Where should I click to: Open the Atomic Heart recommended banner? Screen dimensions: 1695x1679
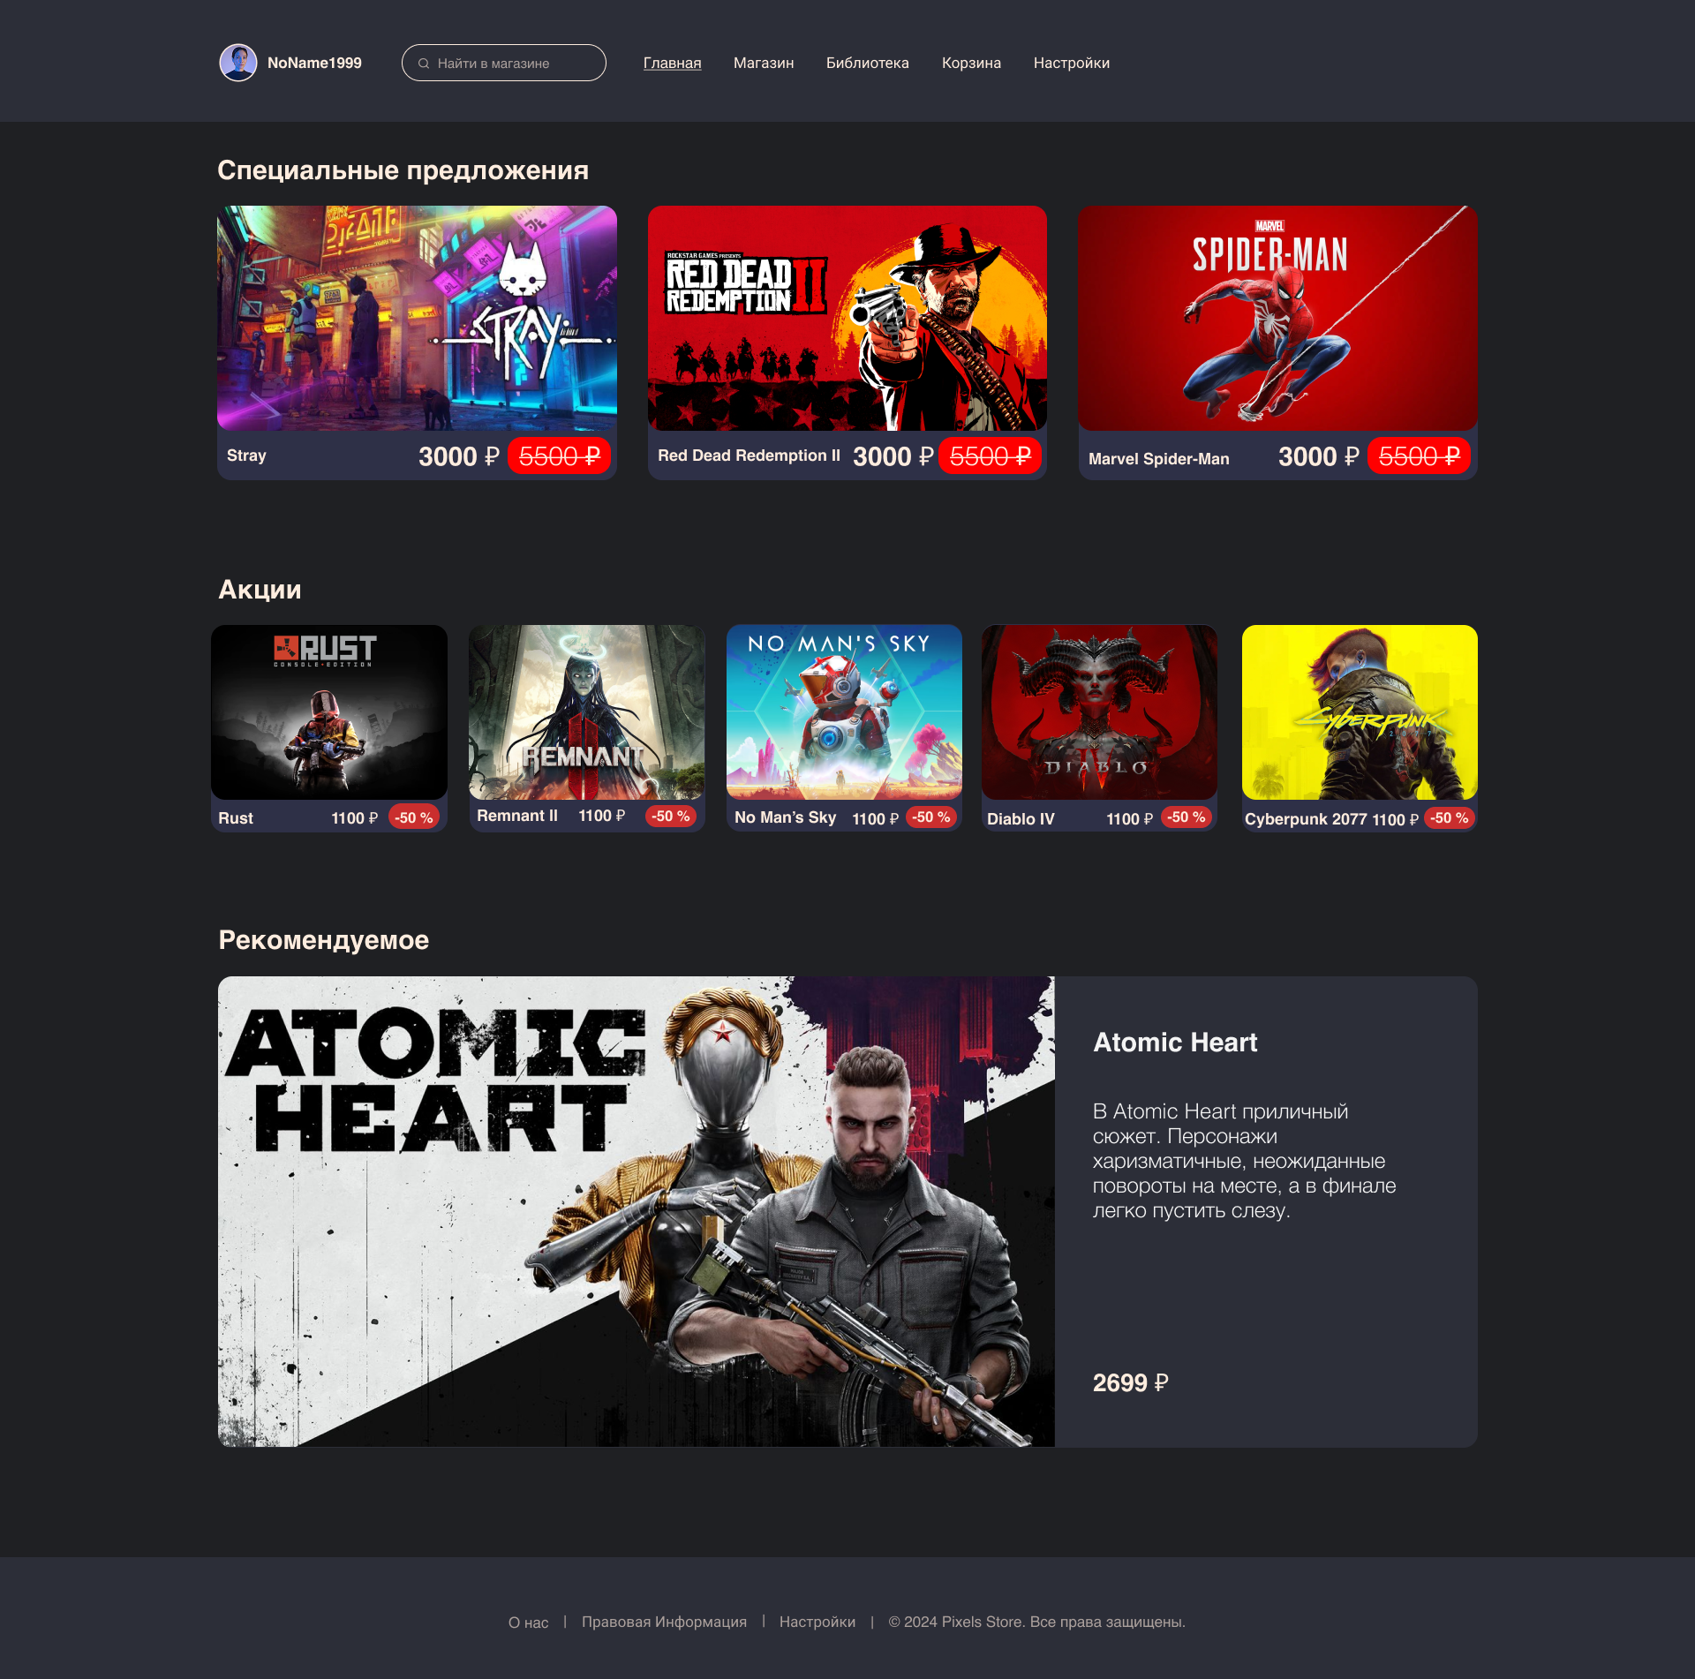pos(636,1211)
